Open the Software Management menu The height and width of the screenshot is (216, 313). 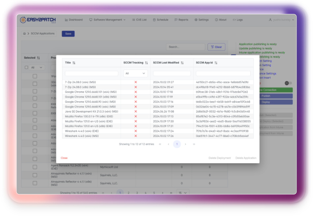[x=108, y=20]
